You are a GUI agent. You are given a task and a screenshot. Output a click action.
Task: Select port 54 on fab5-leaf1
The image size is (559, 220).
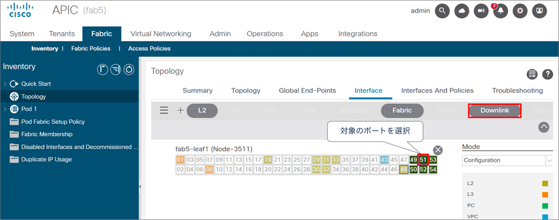tap(433, 169)
